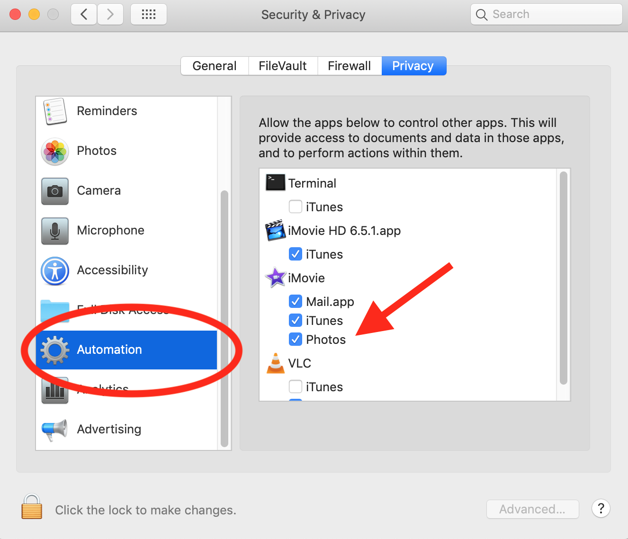
Task: Select the Advertising label in the sidebar
Action: (109, 429)
